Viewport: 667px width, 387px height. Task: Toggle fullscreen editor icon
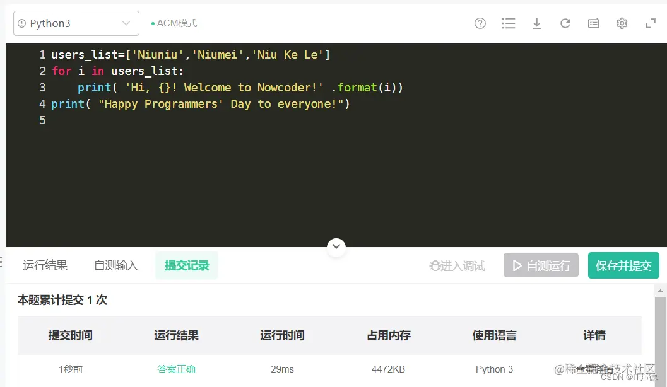click(x=651, y=23)
